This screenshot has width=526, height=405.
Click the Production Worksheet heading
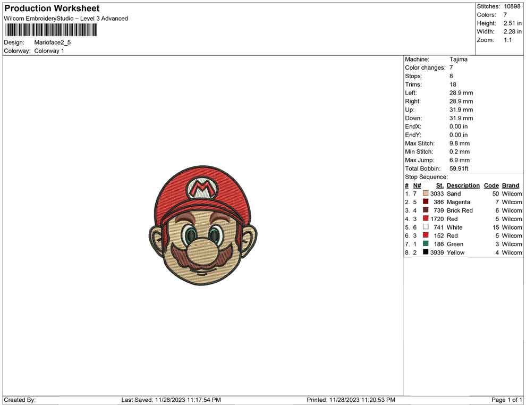pyautogui.click(x=52, y=9)
